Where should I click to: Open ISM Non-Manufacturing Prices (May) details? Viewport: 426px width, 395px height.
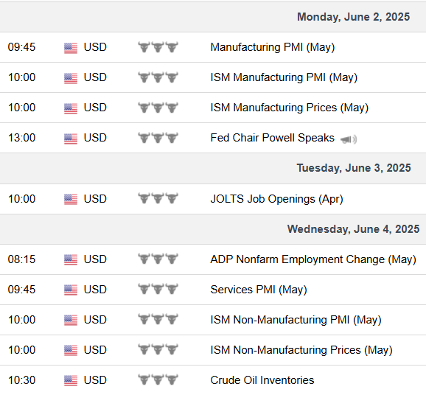(x=301, y=350)
